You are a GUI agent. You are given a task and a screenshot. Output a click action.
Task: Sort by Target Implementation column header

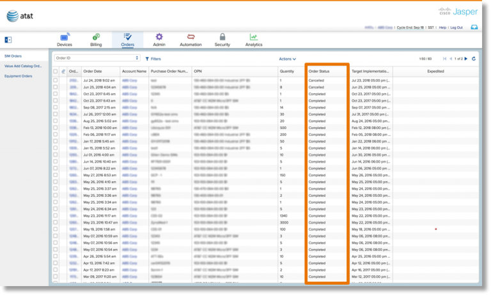(x=370, y=72)
